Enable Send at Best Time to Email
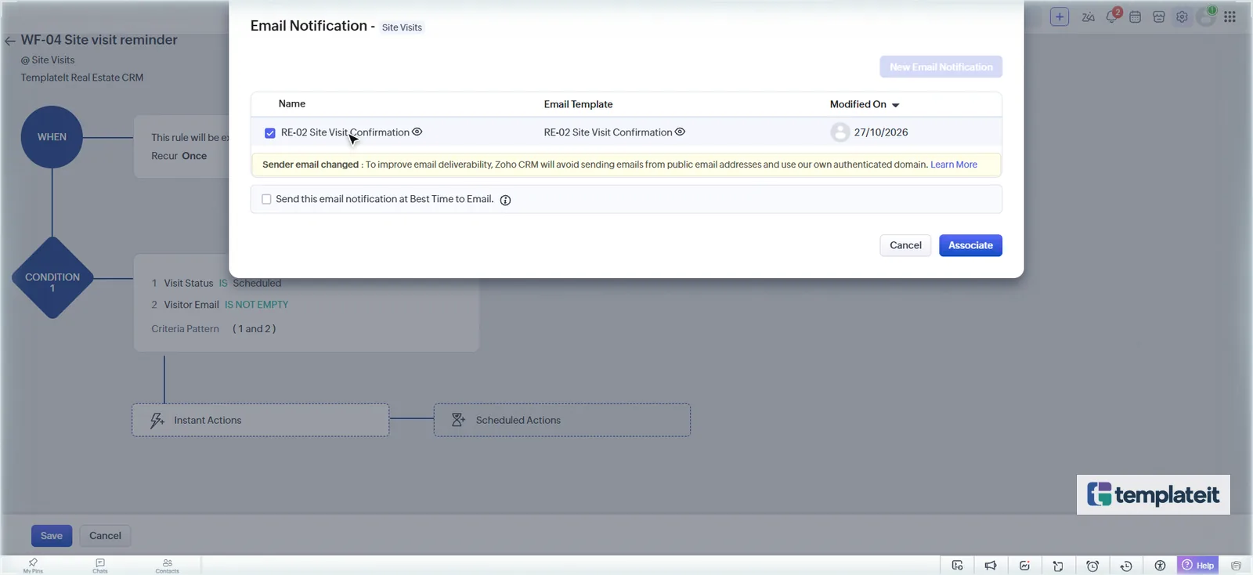The height and width of the screenshot is (575, 1253). point(266,199)
